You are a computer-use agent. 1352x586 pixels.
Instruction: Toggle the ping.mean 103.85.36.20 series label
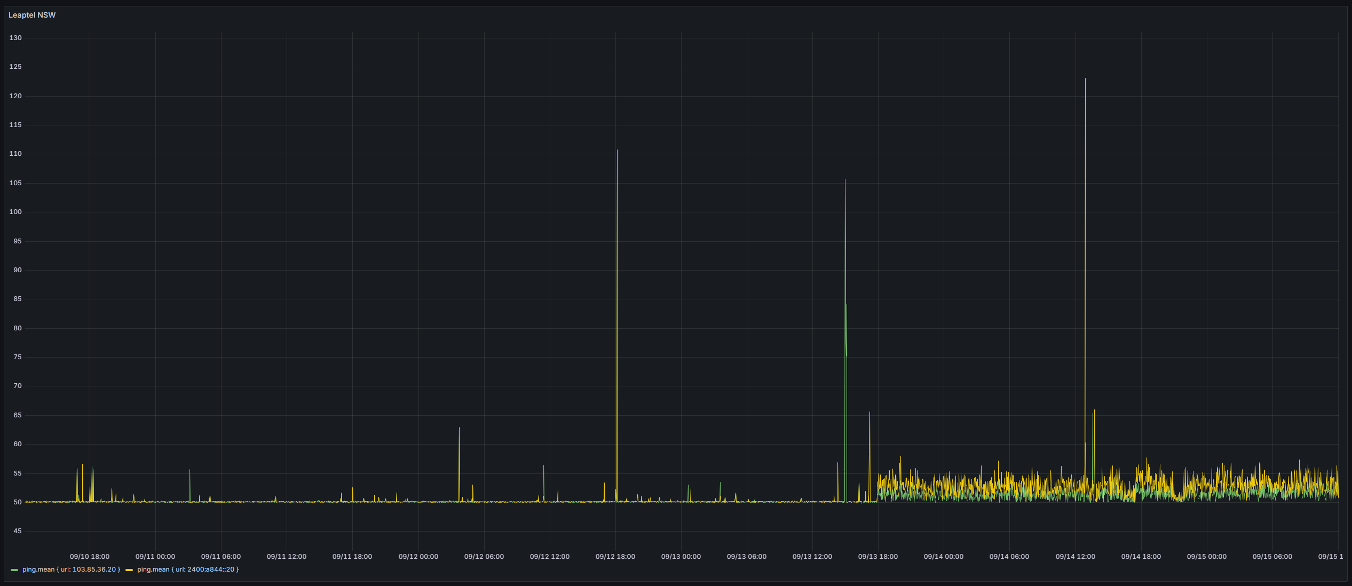pyautogui.click(x=71, y=569)
